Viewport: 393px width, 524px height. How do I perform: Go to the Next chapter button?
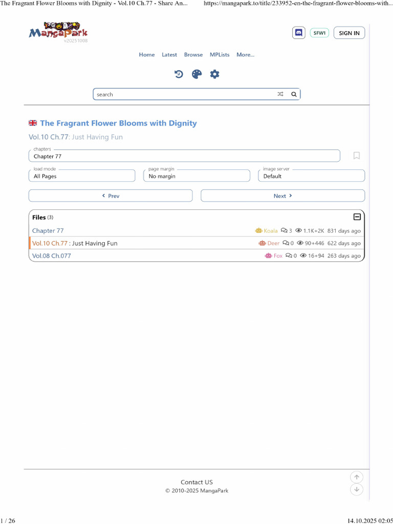coord(282,196)
